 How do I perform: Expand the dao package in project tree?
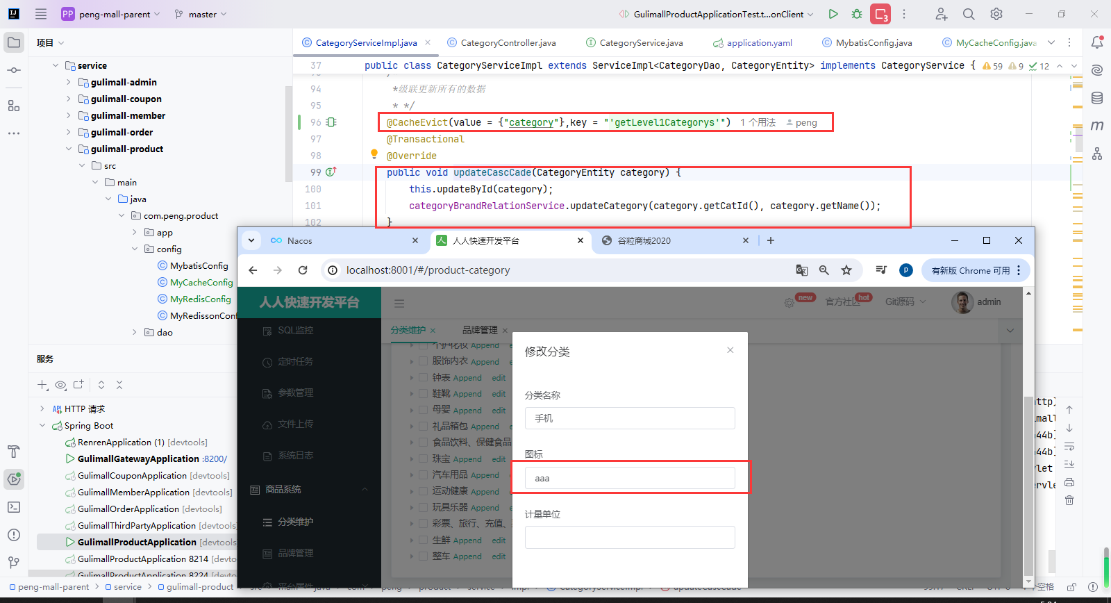[135, 332]
